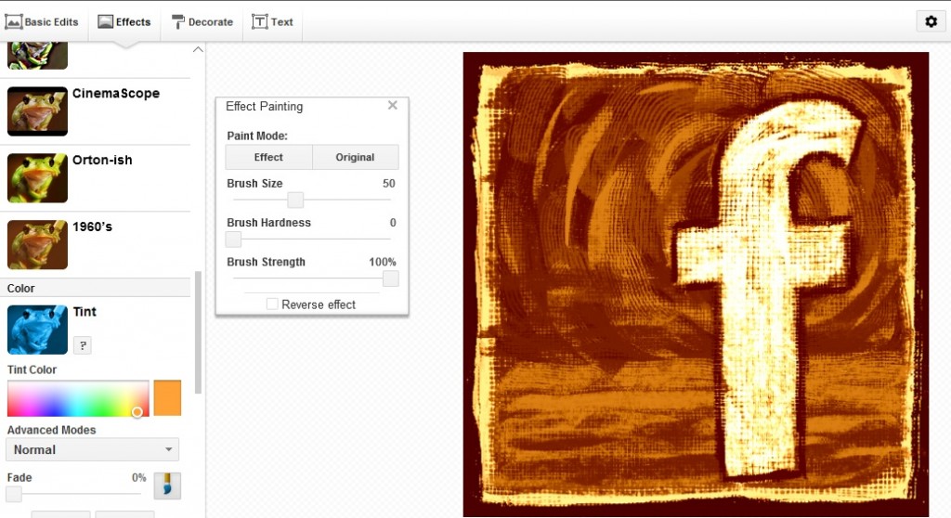Pick a hue in Tint Color spectrum

(78, 398)
